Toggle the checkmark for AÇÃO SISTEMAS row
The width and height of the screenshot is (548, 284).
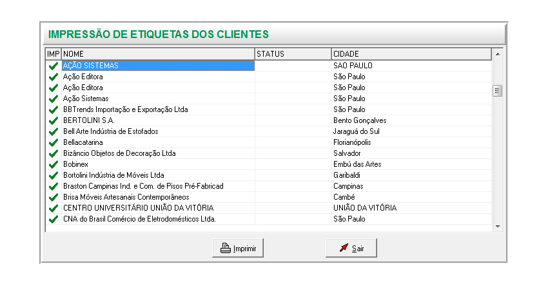click(x=54, y=66)
